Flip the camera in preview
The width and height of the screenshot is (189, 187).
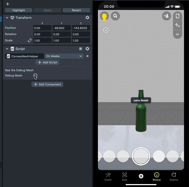click(x=177, y=16)
